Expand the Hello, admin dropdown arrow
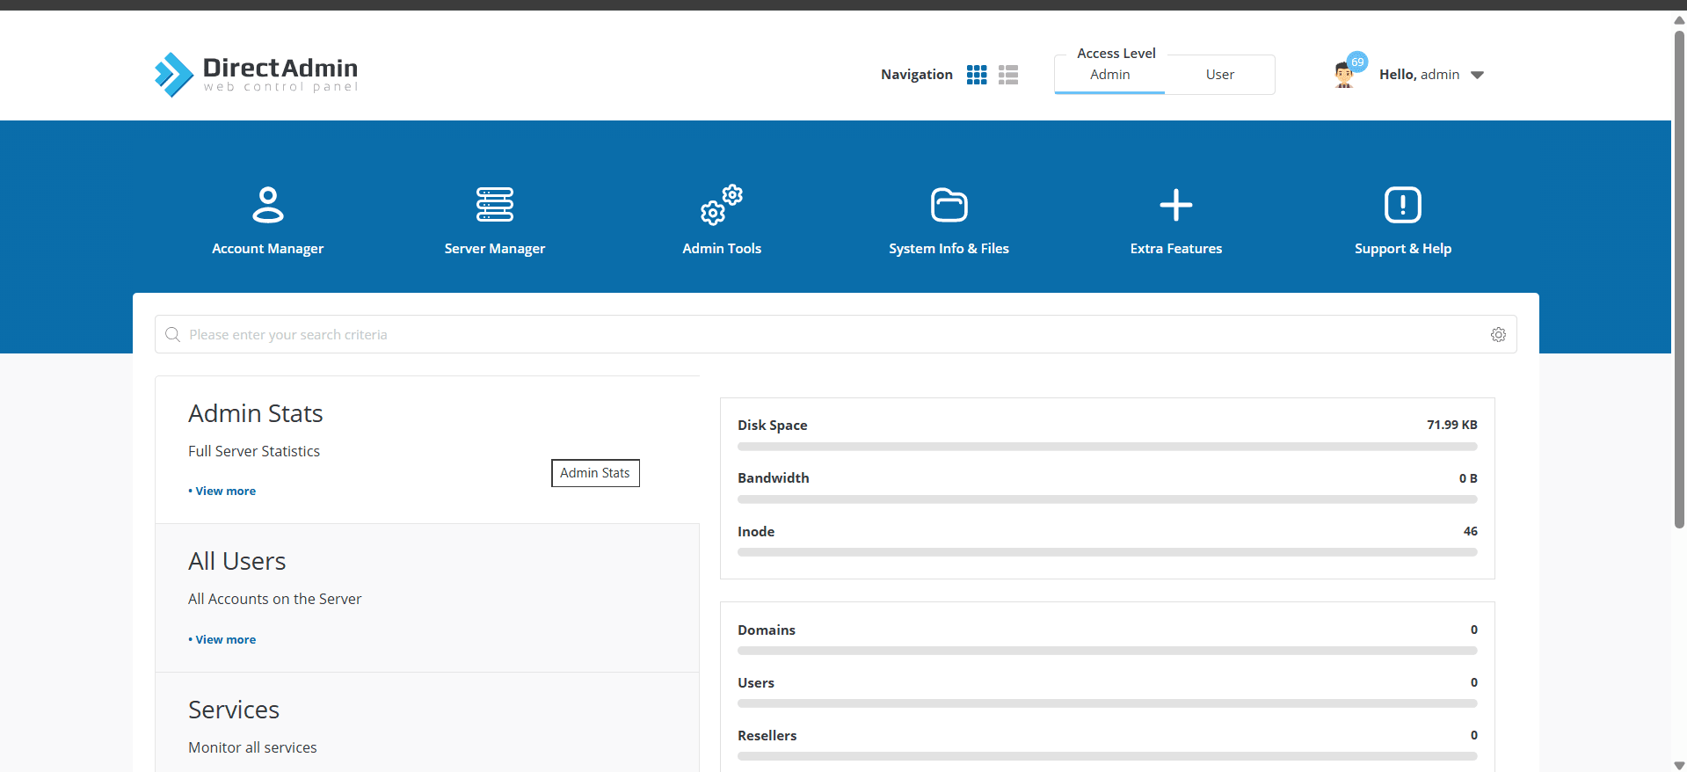1687x772 pixels. click(x=1477, y=75)
